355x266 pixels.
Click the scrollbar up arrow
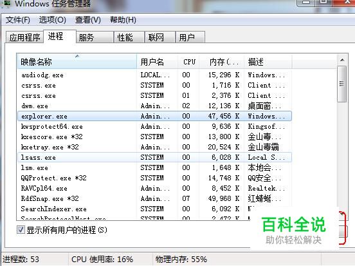(x=342, y=60)
